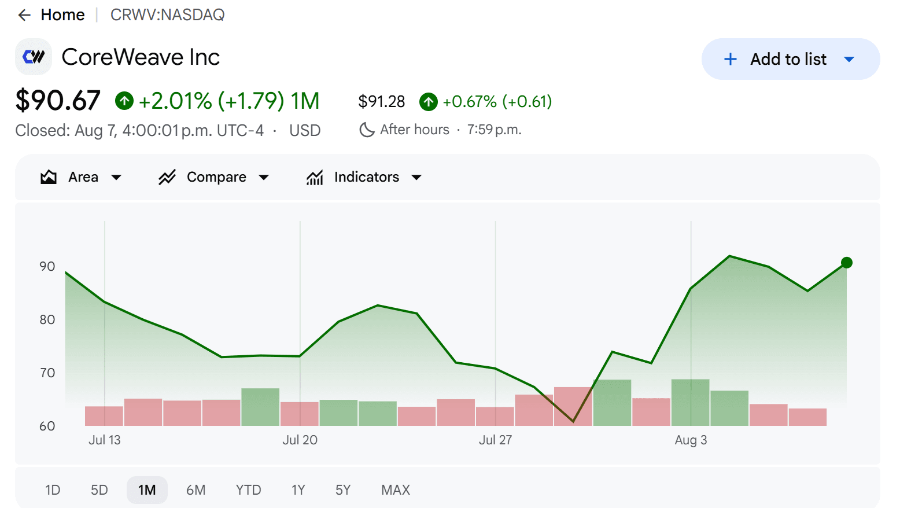Viewport: 900px width, 508px height.
Task: Click the back arrow icon
Action: [24, 15]
